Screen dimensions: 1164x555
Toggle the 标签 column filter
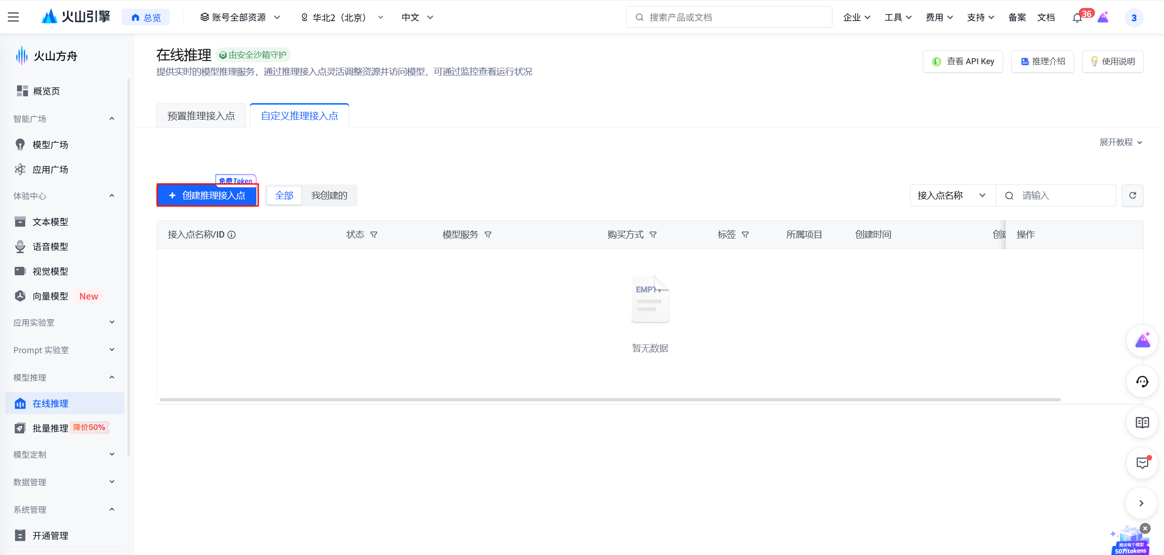click(745, 234)
